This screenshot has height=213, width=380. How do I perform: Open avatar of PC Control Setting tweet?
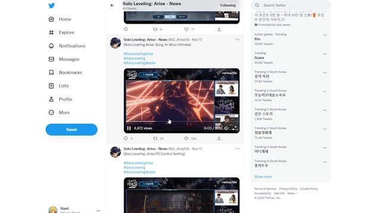tap(115, 152)
